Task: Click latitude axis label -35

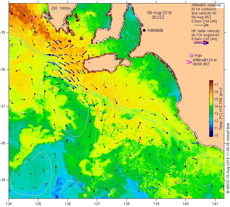Action: (3, 32)
